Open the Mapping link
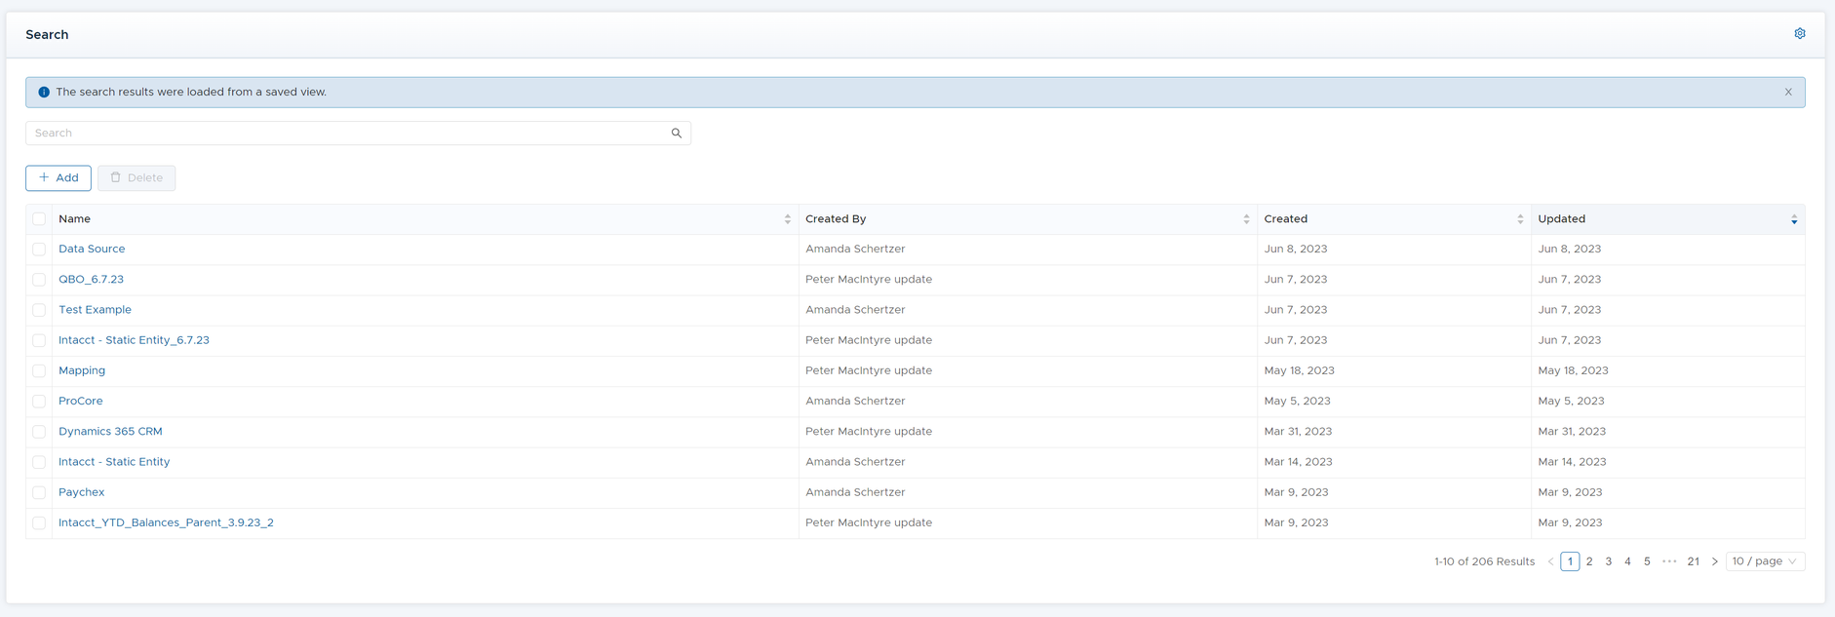This screenshot has height=617, width=1835. (82, 370)
